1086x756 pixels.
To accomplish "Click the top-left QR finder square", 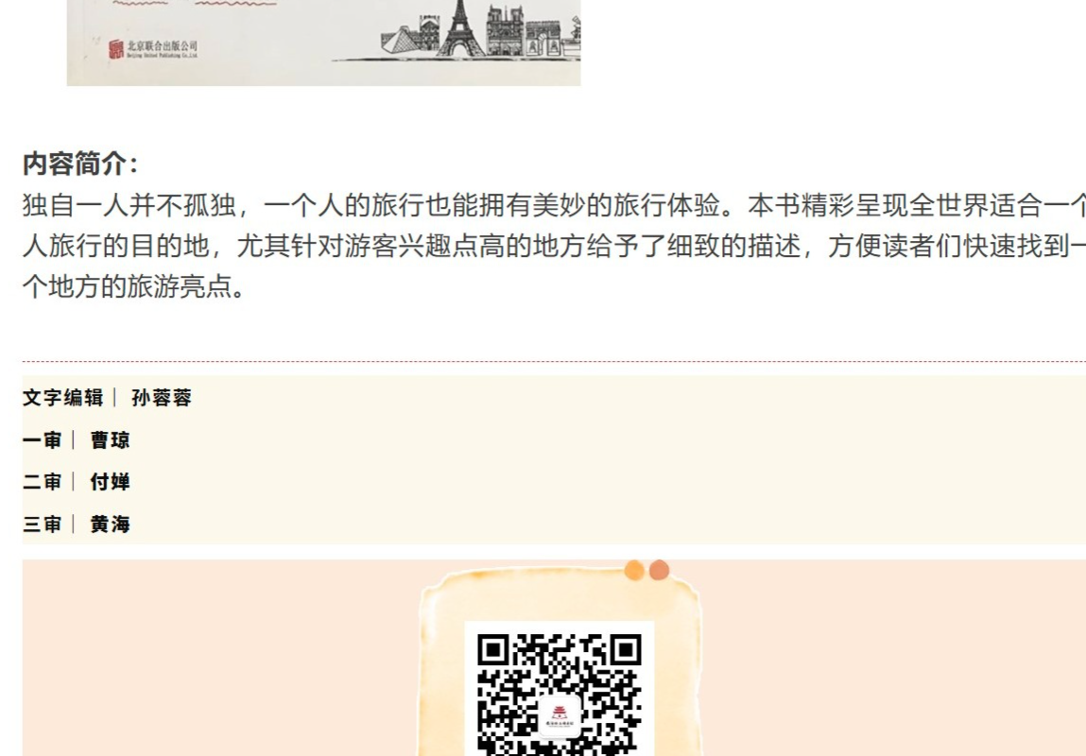I will pos(493,650).
